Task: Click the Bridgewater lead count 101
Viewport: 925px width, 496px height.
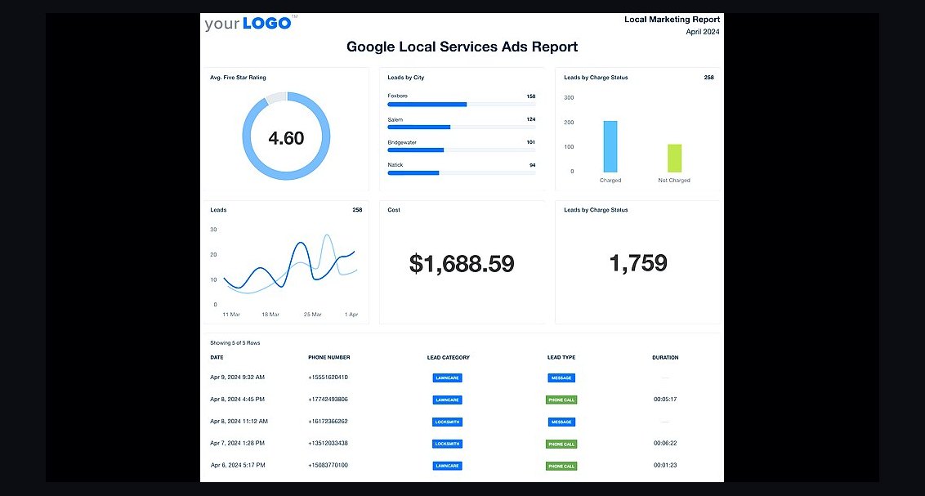Action: [x=531, y=142]
